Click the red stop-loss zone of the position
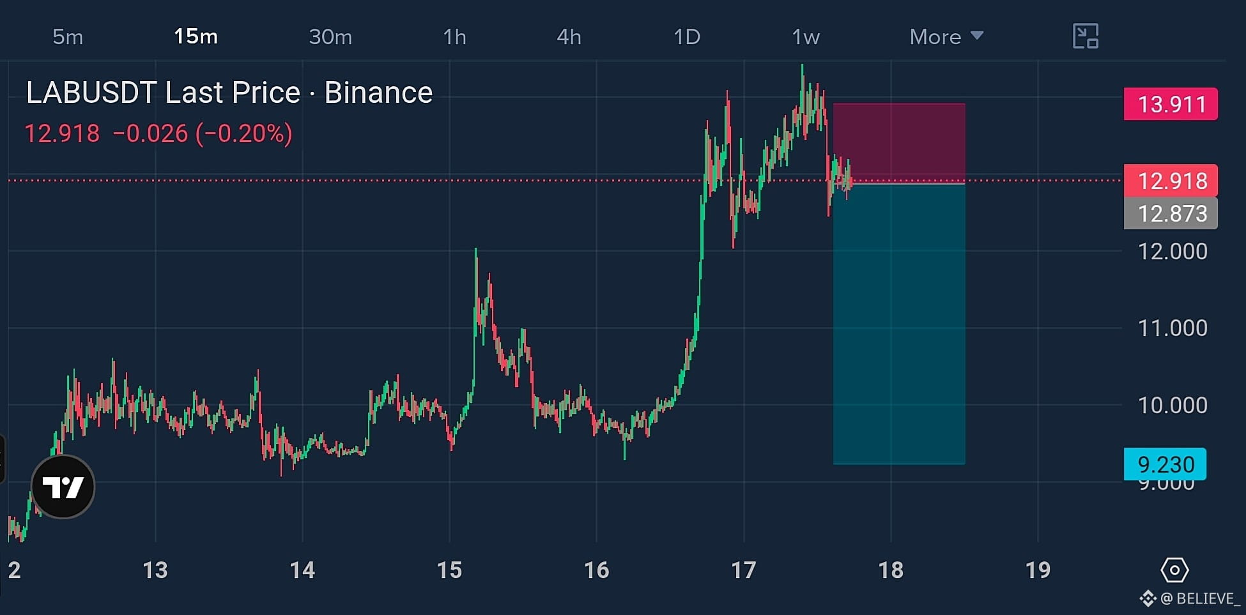The image size is (1246, 615). tap(899, 143)
